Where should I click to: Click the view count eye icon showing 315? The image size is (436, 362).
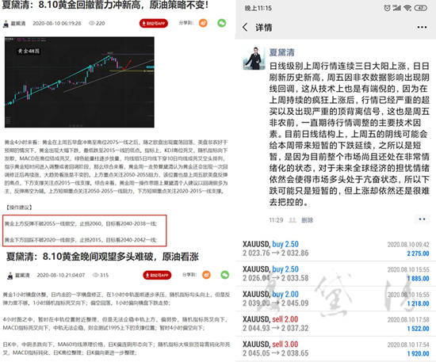[96, 275]
